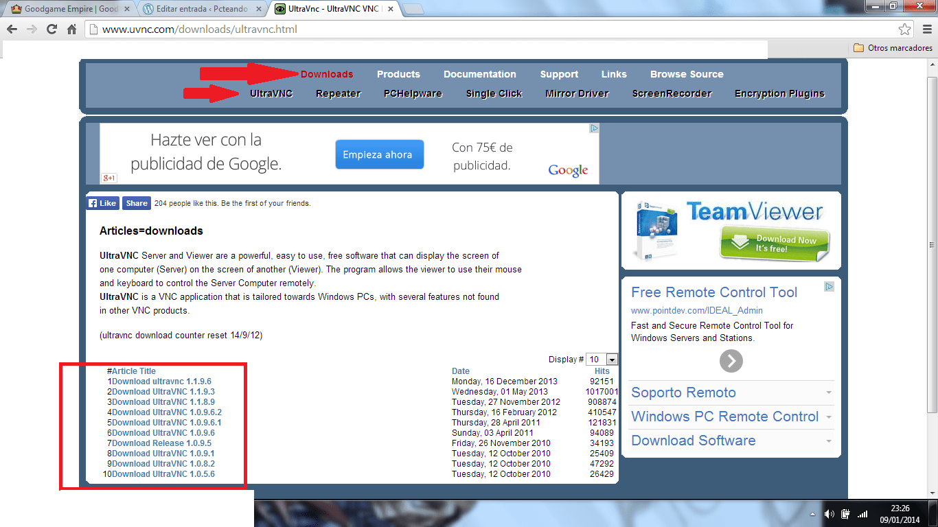Click the power plug battery tray icon

[846, 514]
